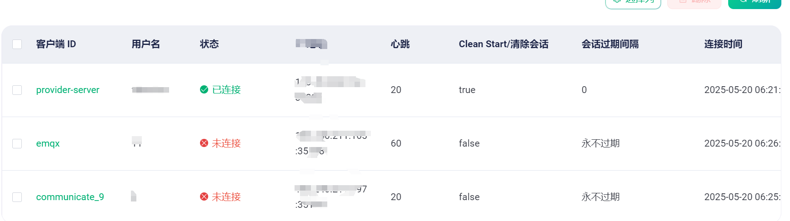Tick the select-all checkbox in table header
Image resolution: width=790 pixels, height=221 pixels.
point(17,44)
